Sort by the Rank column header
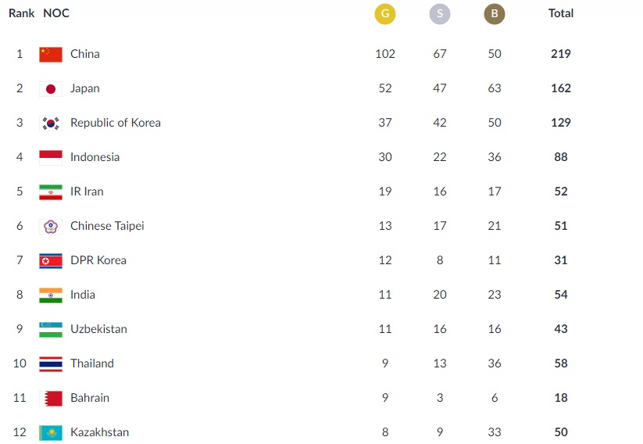Screen dimensions: 643x444 pos(22,13)
